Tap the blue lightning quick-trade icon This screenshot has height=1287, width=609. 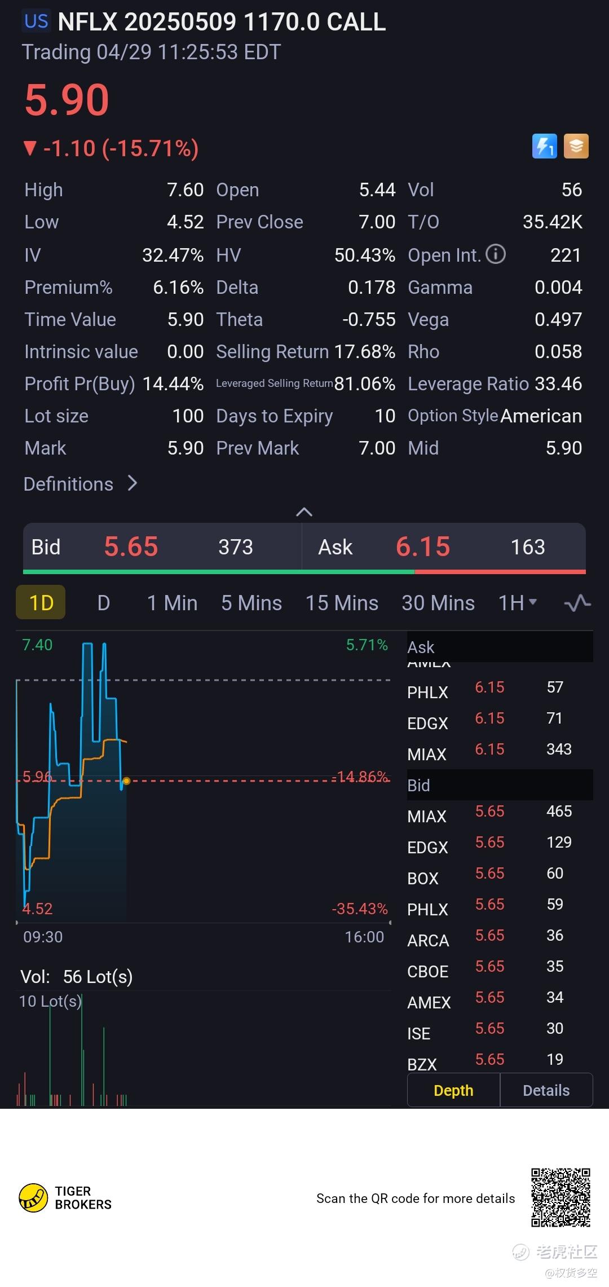click(544, 147)
